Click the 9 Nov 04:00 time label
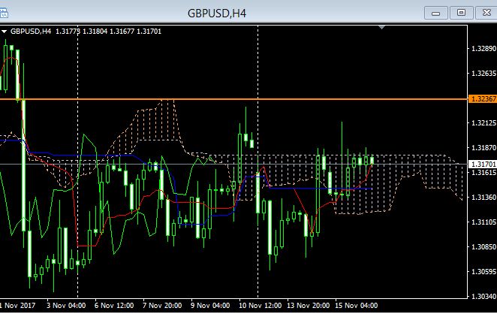Screen dimensions: 497x314 click(x=210, y=306)
